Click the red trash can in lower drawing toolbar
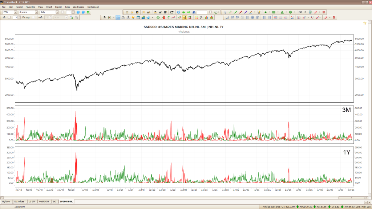The width and height of the screenshot is (372, 209). [x=334, y=17]
